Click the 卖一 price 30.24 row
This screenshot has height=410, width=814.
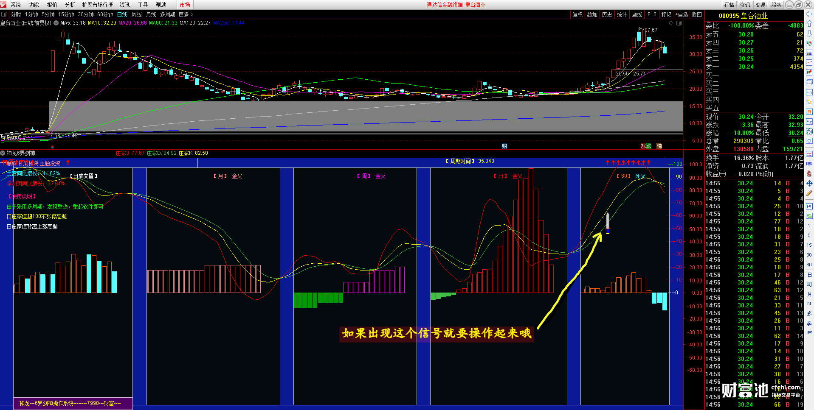pyautogui.click(x=755, y=67)
